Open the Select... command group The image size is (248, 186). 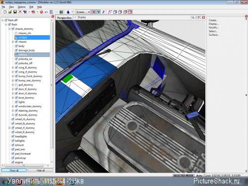(213, 31)
